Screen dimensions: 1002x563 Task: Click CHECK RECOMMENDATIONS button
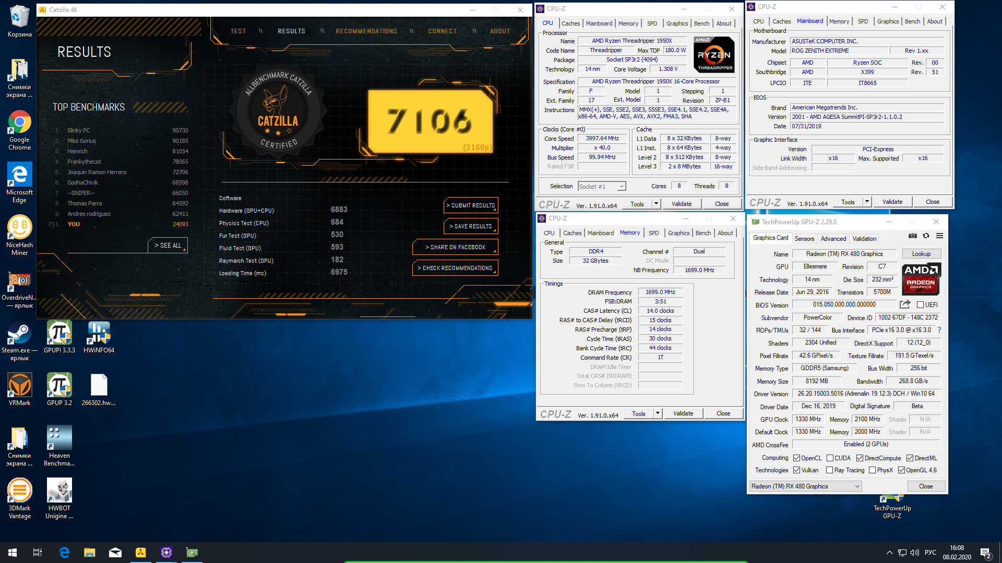point(455,268)
